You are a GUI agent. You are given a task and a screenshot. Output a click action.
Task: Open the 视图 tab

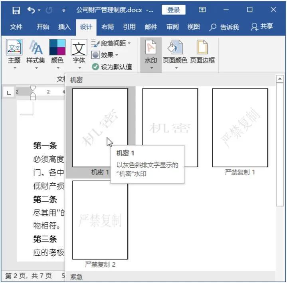194,27
